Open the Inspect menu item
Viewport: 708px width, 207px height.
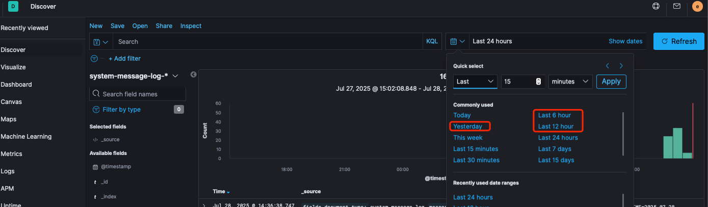tap(191, 26)
